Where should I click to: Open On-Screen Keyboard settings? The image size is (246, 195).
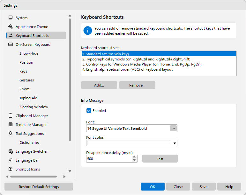(33, 45)
